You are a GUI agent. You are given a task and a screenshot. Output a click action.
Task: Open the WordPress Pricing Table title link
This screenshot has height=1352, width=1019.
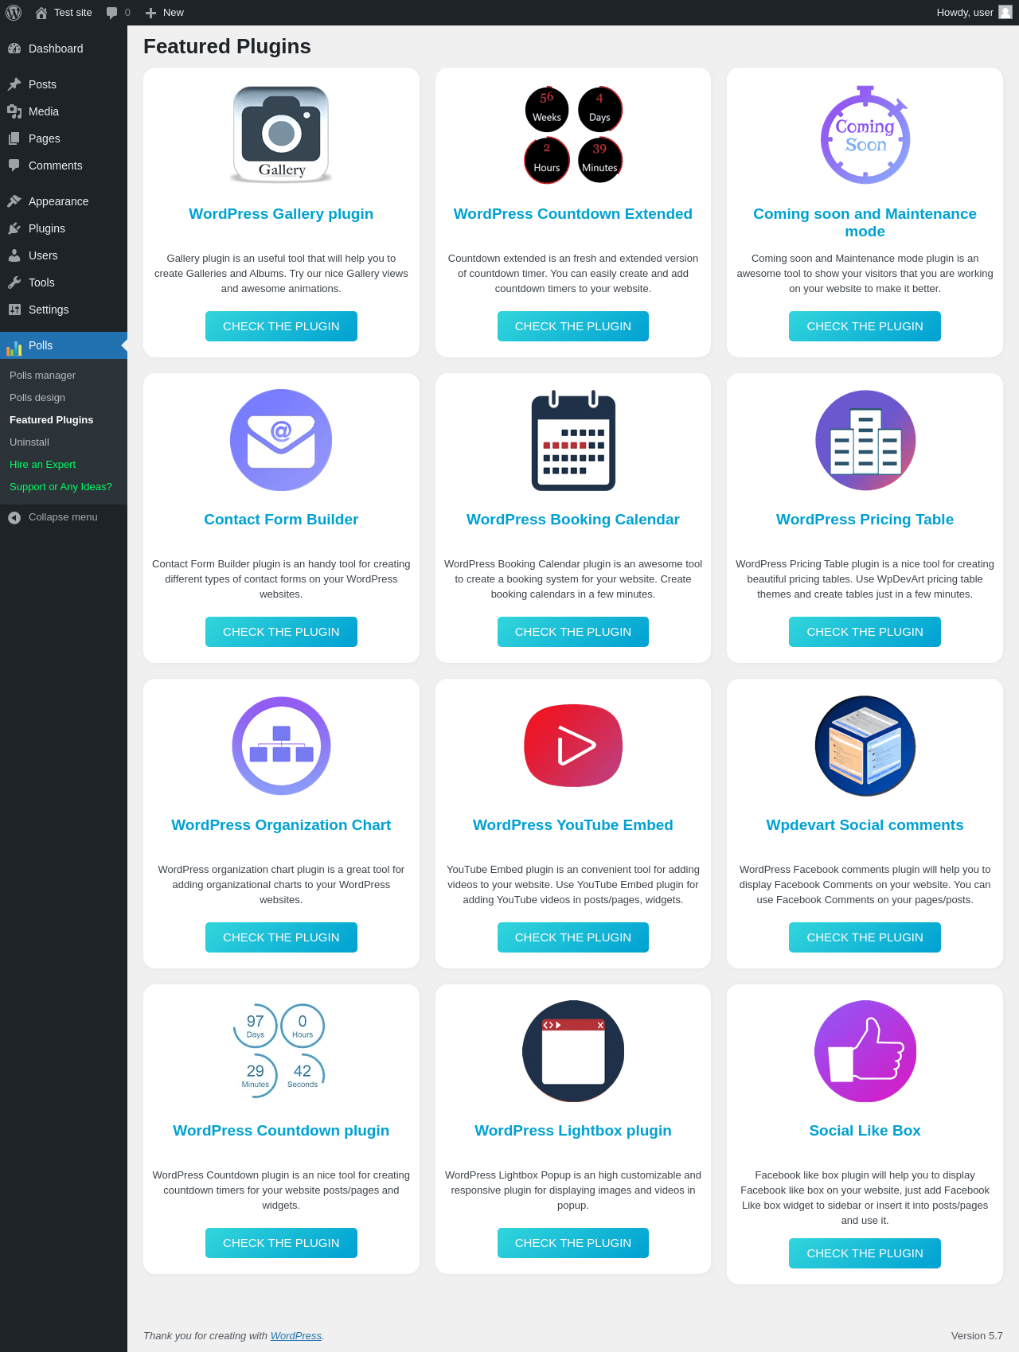coord(865,520)
